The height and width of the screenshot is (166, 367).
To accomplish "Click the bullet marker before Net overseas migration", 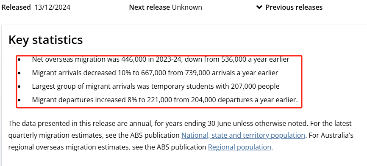I will (x=19, y=60).
